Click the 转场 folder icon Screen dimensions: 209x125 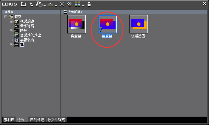coord(16,31)
